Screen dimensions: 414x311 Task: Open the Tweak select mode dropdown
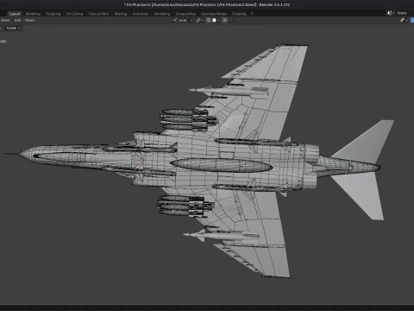pyautogui.click(x=13, y=29)
